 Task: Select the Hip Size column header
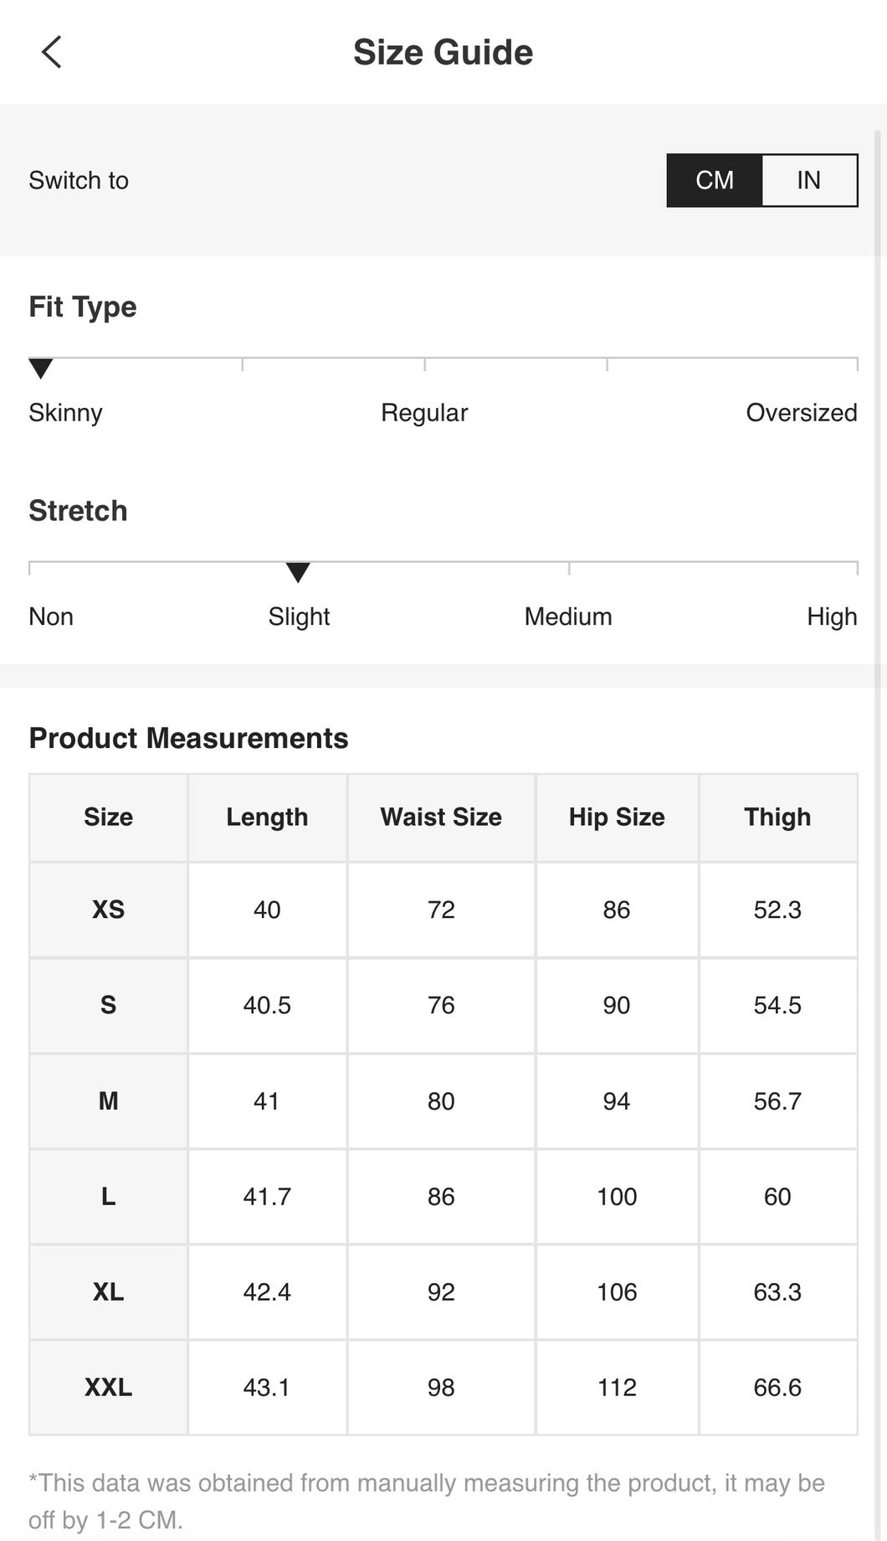617,817
